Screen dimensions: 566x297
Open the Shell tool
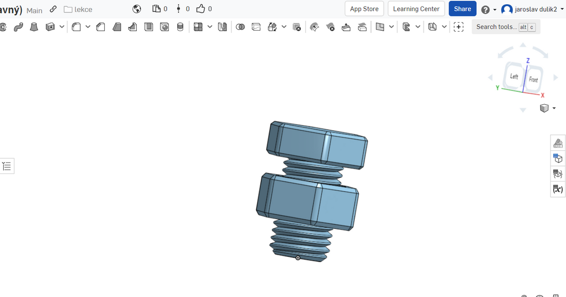point(149,27)
